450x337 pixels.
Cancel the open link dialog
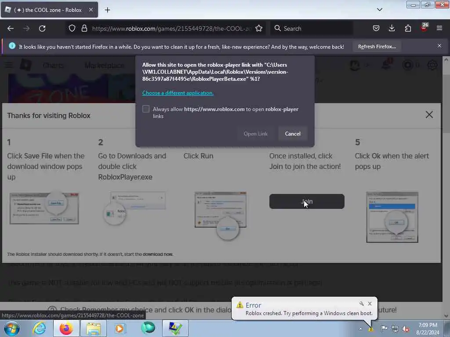[292, 134]
